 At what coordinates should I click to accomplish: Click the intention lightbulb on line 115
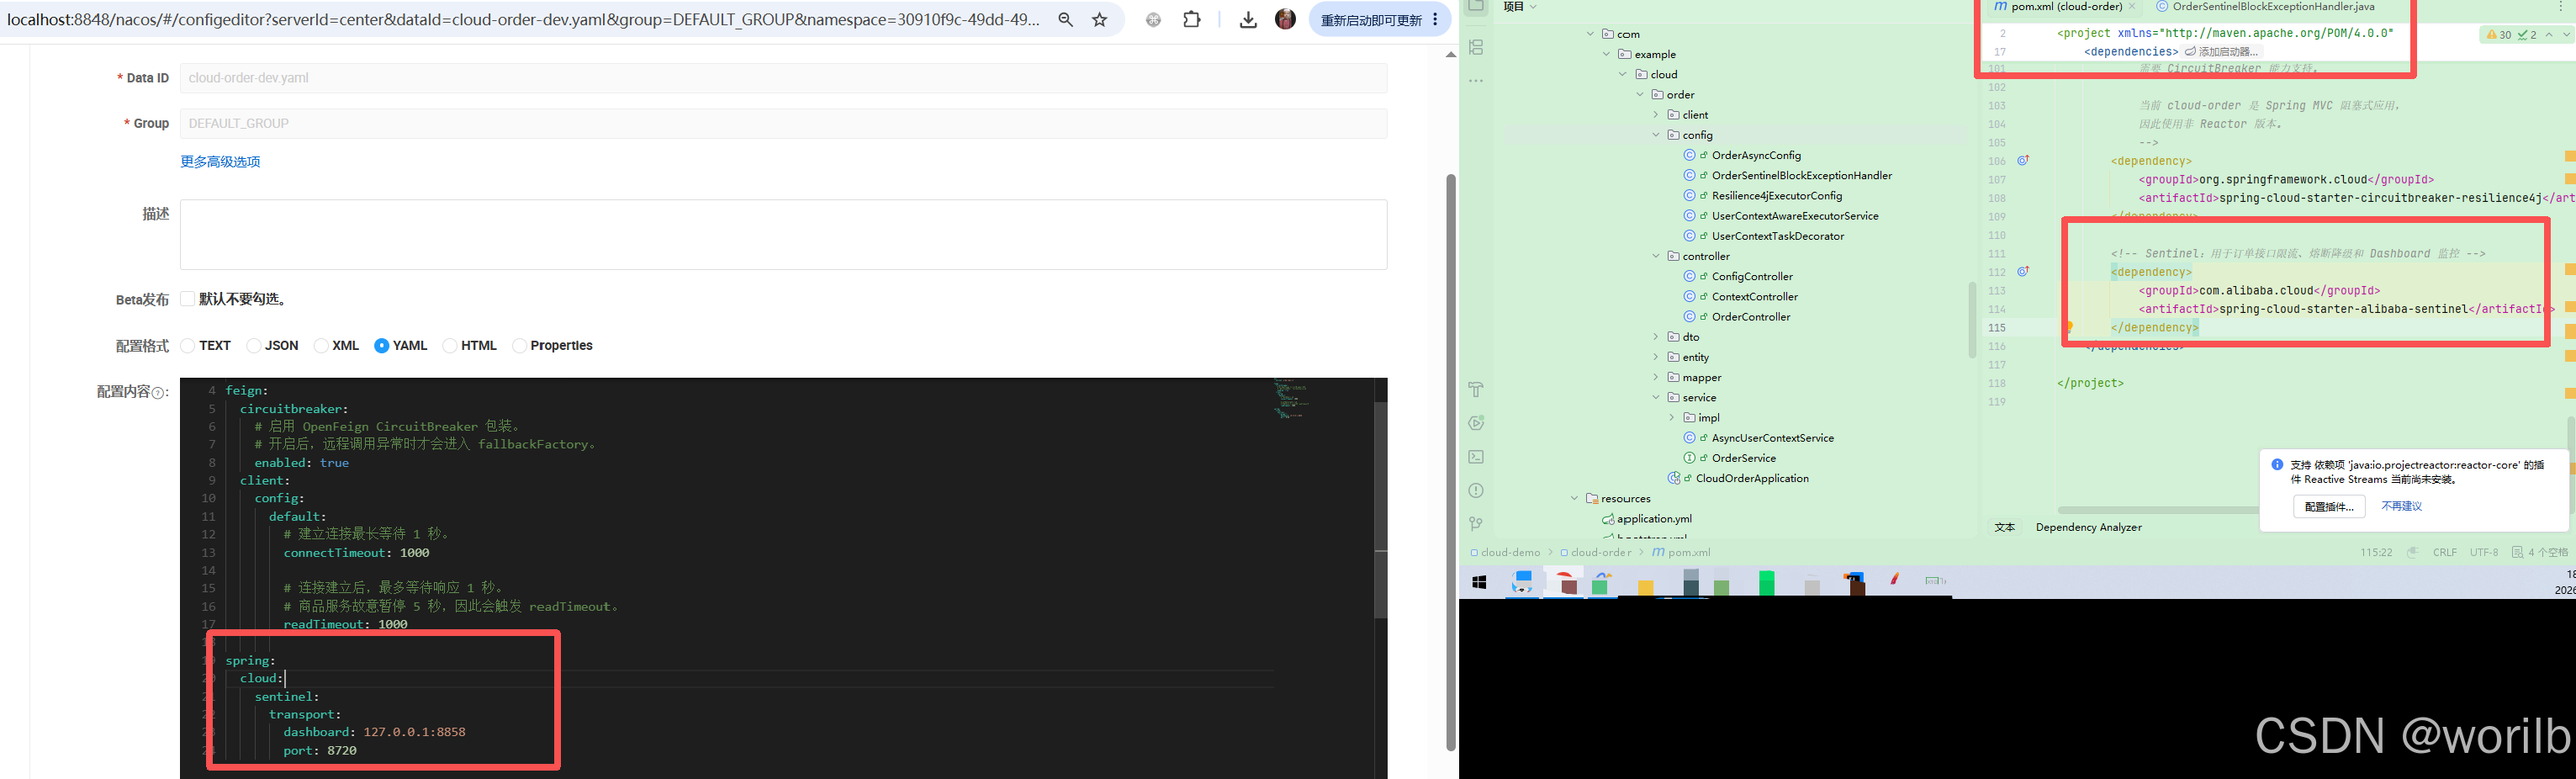[x=2069, y=327]
